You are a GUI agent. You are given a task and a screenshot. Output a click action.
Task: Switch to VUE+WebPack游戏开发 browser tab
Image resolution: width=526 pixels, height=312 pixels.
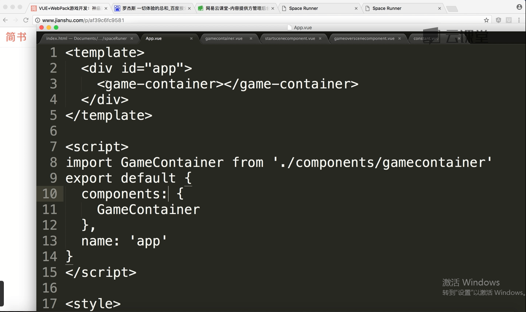[69, 8]
